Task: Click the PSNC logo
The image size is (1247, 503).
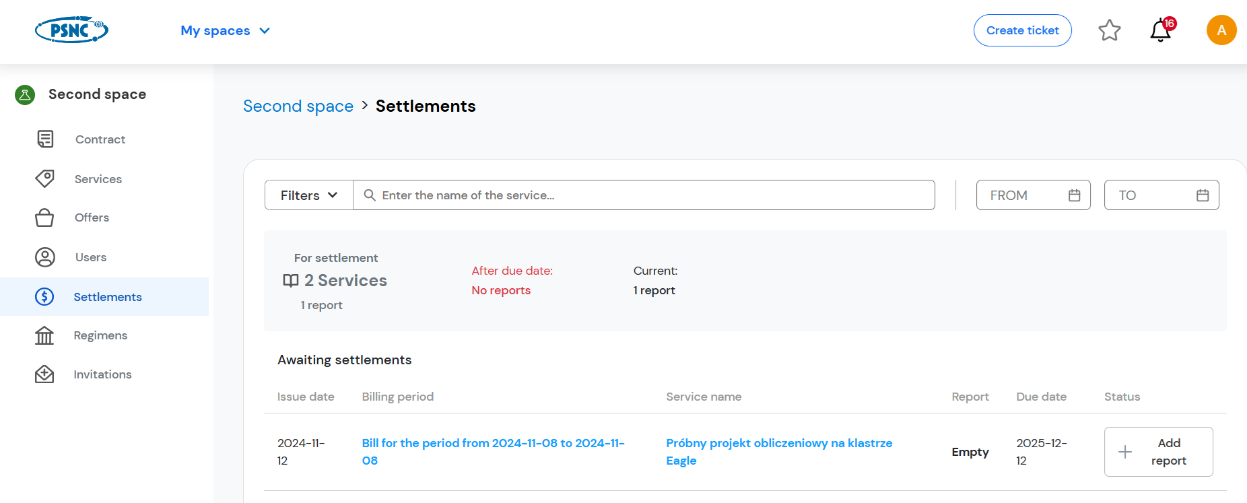Action: point(71,30)
